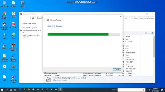
Task: Select the Google Chrome desktop shortcut
Action: pos(4,15)
